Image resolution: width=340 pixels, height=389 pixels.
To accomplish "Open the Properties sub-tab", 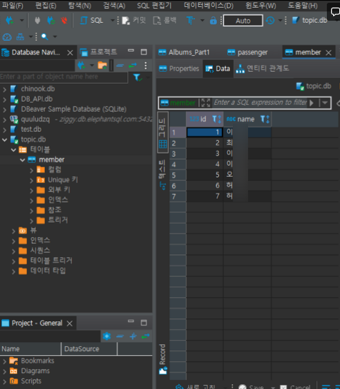I will point(179,68).
